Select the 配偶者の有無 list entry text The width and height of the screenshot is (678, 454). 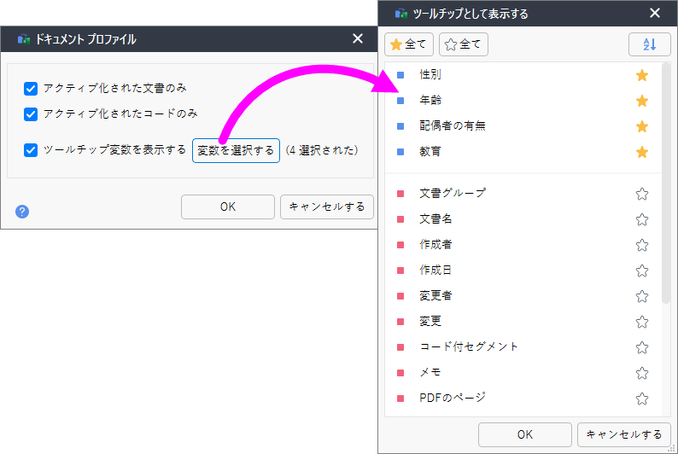click(x=453, y=125)
